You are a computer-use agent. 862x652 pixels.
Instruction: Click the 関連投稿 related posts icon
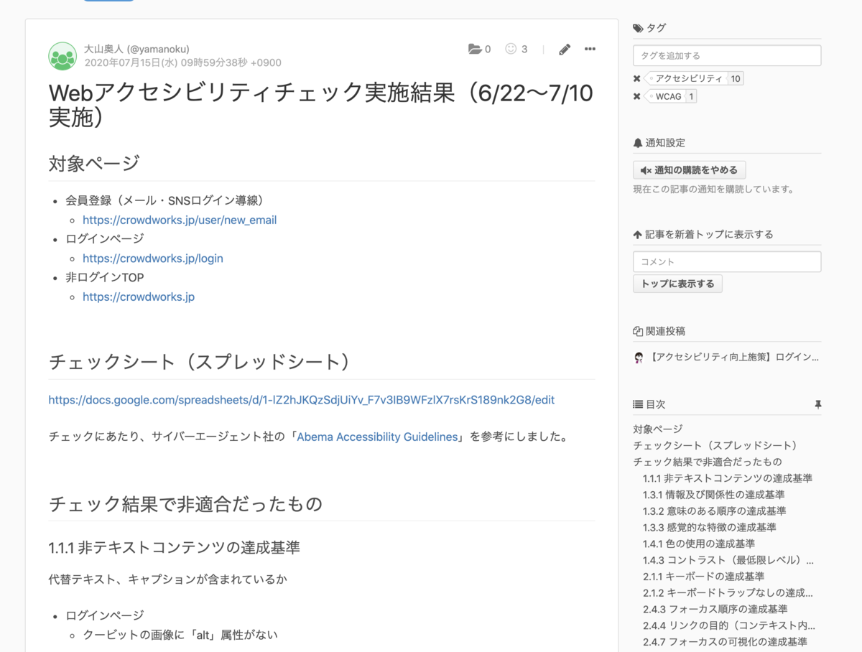tap(637, 331)
